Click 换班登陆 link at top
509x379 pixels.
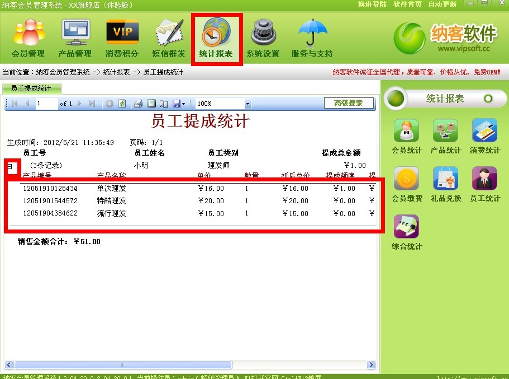pyautogui.click(x=372, y=4)
